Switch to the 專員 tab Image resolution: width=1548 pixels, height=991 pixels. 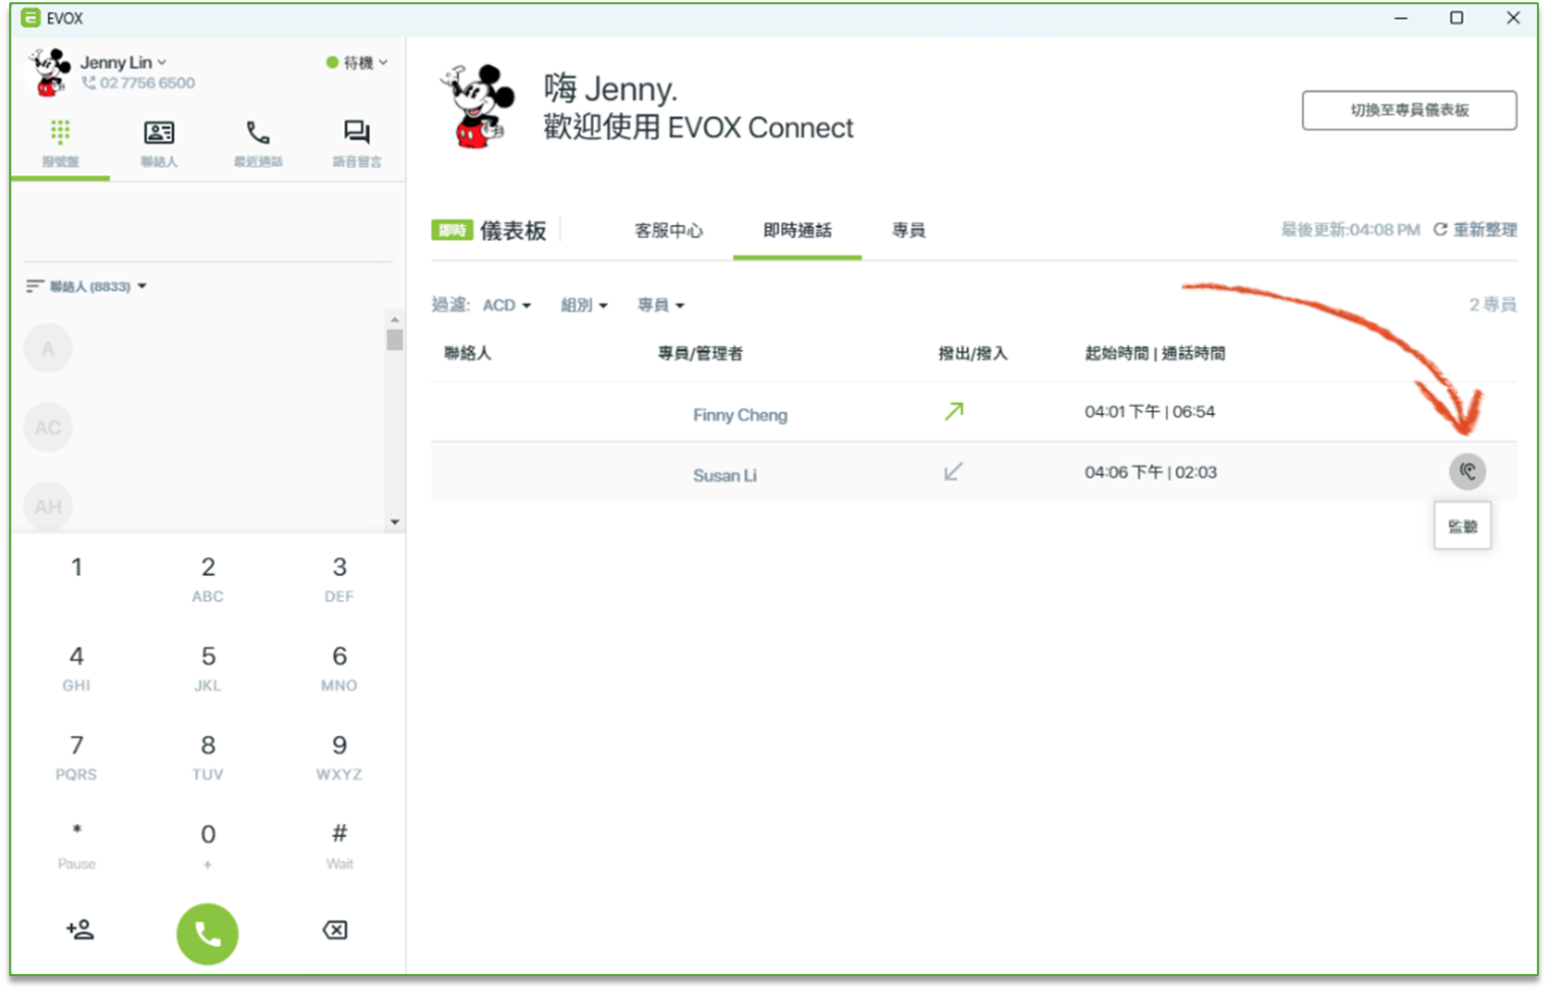(x=908, y=231)
